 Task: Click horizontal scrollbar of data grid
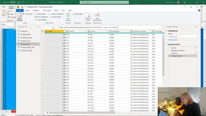point(82,112)
